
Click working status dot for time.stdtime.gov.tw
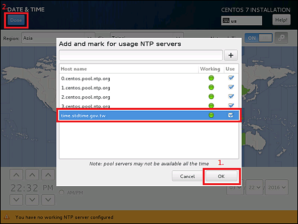pos(211,115)
